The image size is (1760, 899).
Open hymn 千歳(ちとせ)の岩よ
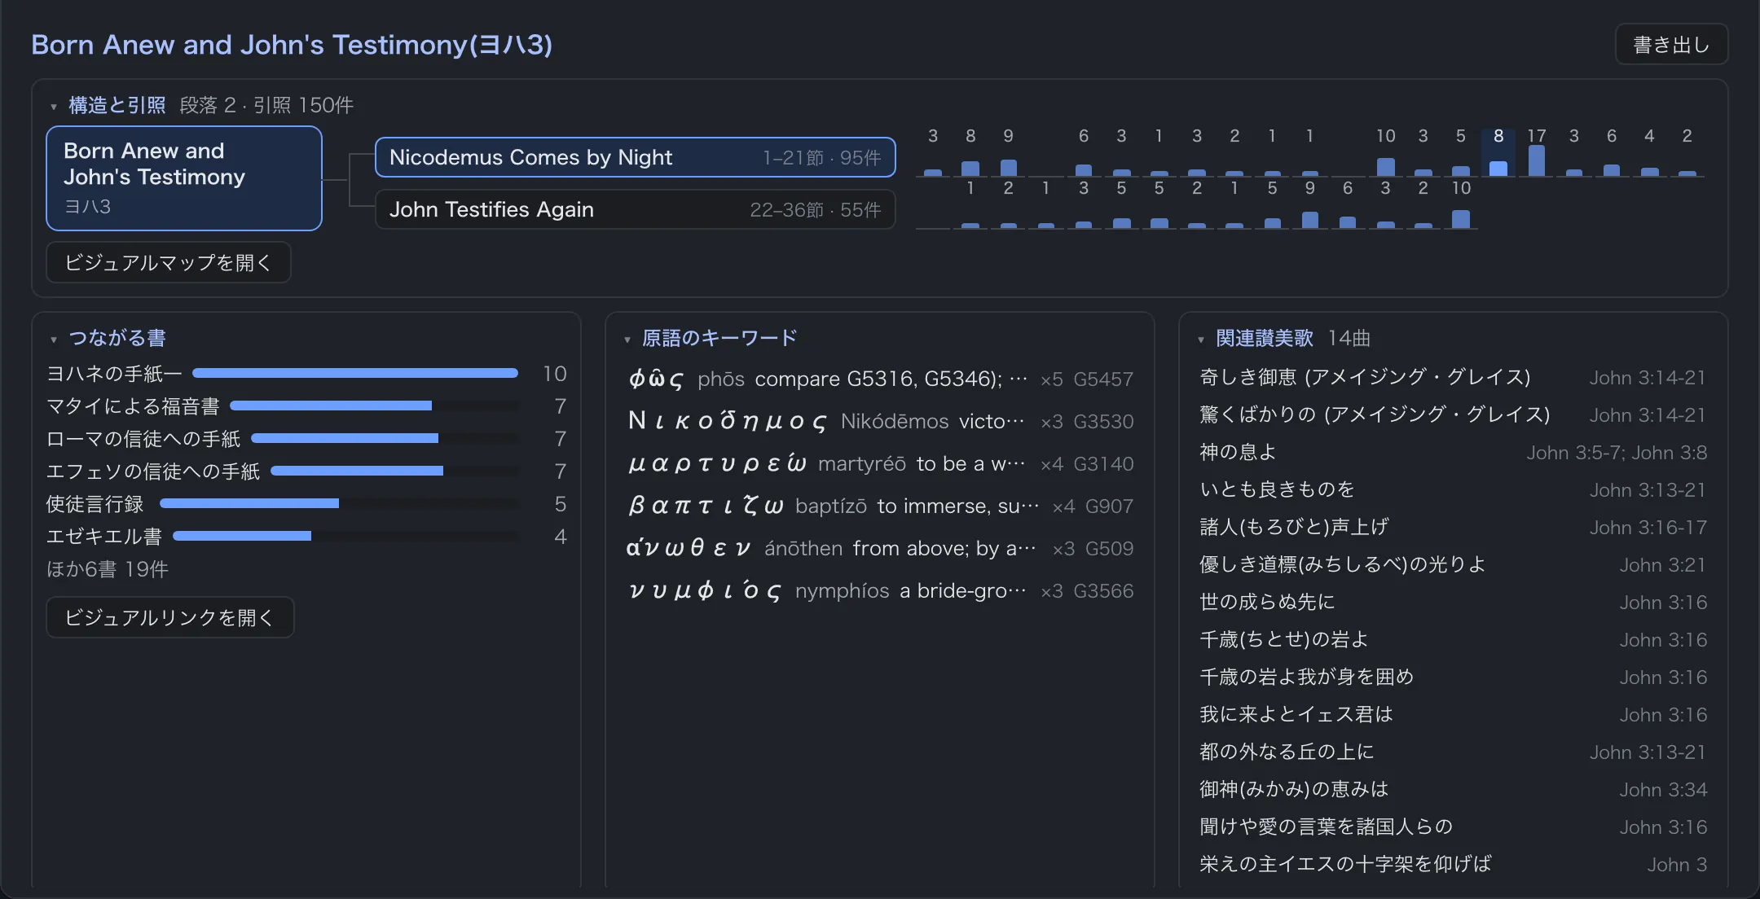[x=1453, y=639]
